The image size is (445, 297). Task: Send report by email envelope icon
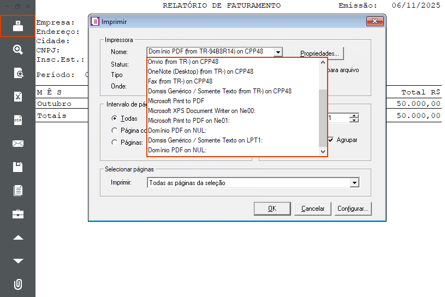pyautogui.click(x=18, y=144)
